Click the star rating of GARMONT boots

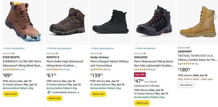(x=186, y=64)
